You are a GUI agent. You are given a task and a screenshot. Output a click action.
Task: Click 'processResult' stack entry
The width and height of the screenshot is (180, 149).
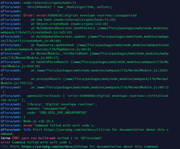49,79
